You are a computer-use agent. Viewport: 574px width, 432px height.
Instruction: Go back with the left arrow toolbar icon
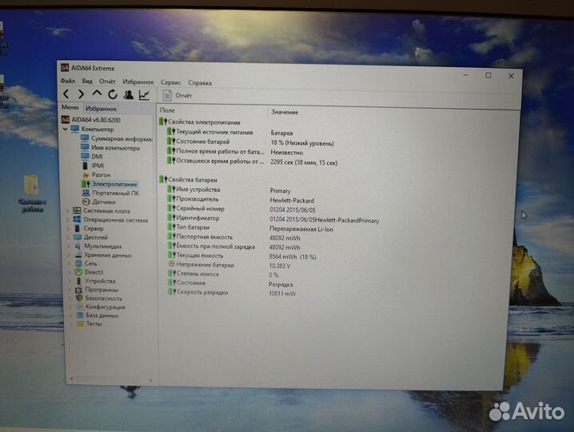pyautogui.click(x=66, y=94)
